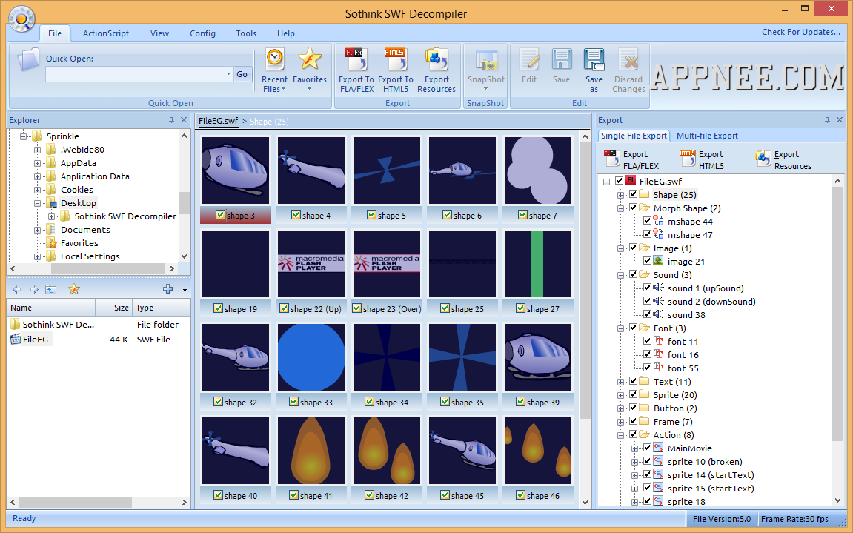Click Export To FLA/FLEX in ribbon
Screen dimensions: 853x533
[x=356, y=70]
